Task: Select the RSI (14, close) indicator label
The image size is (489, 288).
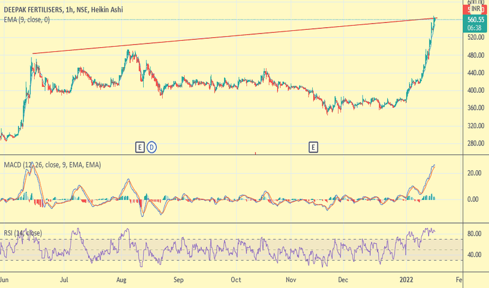Action: coord(23,233)
